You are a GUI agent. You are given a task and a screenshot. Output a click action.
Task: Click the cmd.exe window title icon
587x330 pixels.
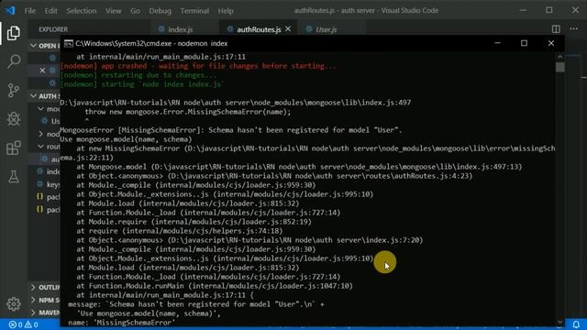pos(68,44)
